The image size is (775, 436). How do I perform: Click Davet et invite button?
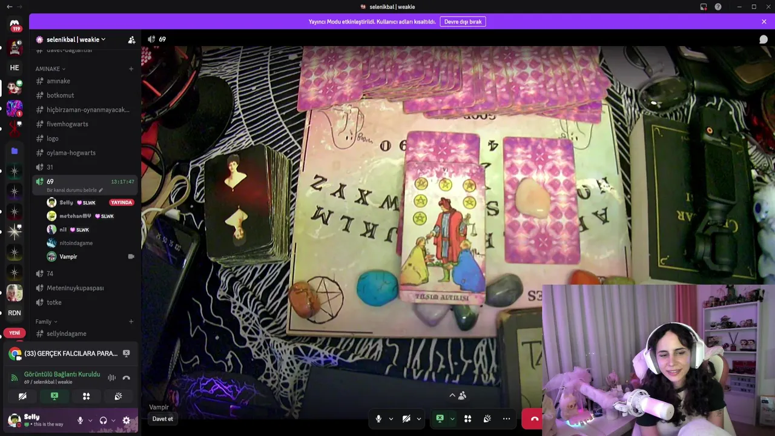point(162,419)
